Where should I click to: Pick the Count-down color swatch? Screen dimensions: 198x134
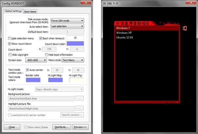(x=75, y=43)
